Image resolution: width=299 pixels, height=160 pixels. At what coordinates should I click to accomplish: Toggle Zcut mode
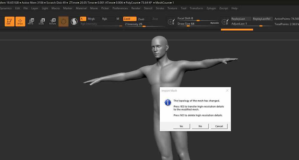155,19
